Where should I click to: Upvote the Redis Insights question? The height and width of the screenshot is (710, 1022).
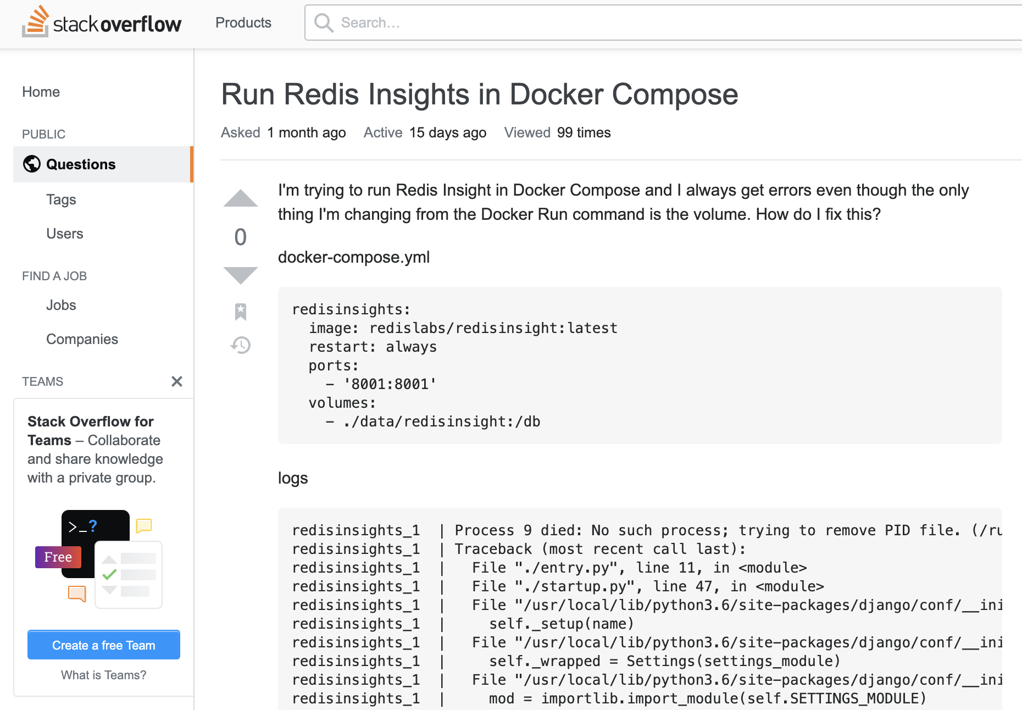click(240, 198)
